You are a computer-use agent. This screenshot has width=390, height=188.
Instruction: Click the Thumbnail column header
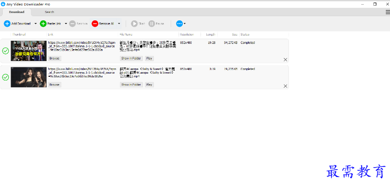tap(19, 34)
